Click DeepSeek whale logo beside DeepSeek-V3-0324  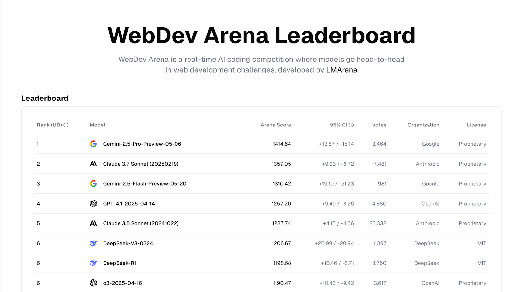click(93, 243)
